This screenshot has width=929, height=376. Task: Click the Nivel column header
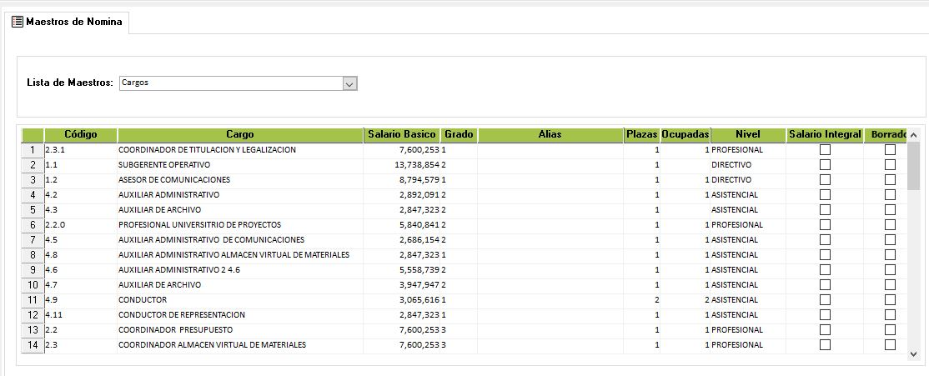click(x=748, y=135)
